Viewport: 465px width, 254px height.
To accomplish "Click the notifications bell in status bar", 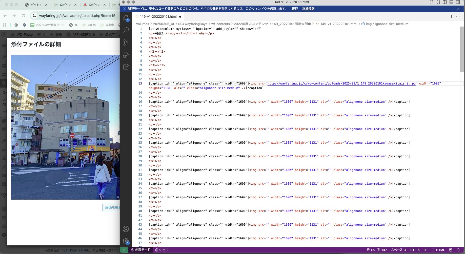I will pyautogui.click(x=458, y=250).
